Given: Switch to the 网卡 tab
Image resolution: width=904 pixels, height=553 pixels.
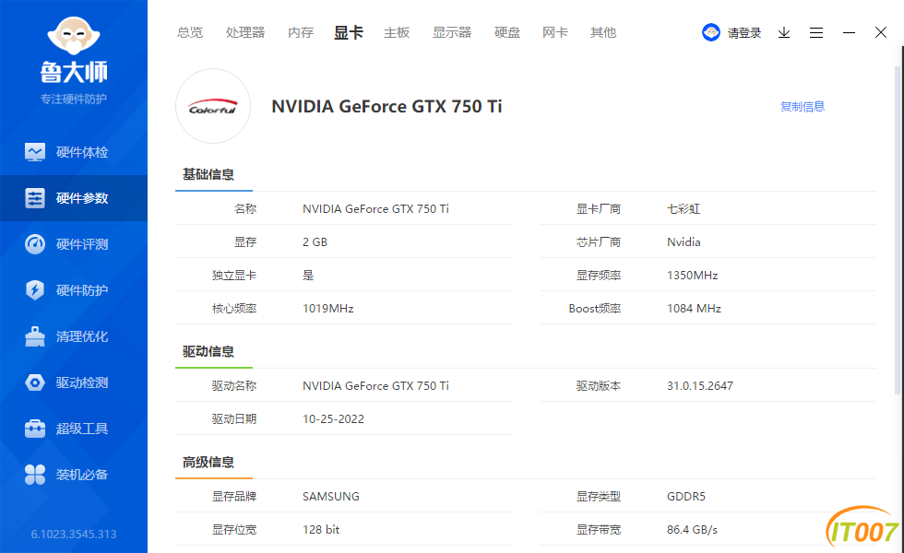Looking at the screenshot, I should 555,33.
